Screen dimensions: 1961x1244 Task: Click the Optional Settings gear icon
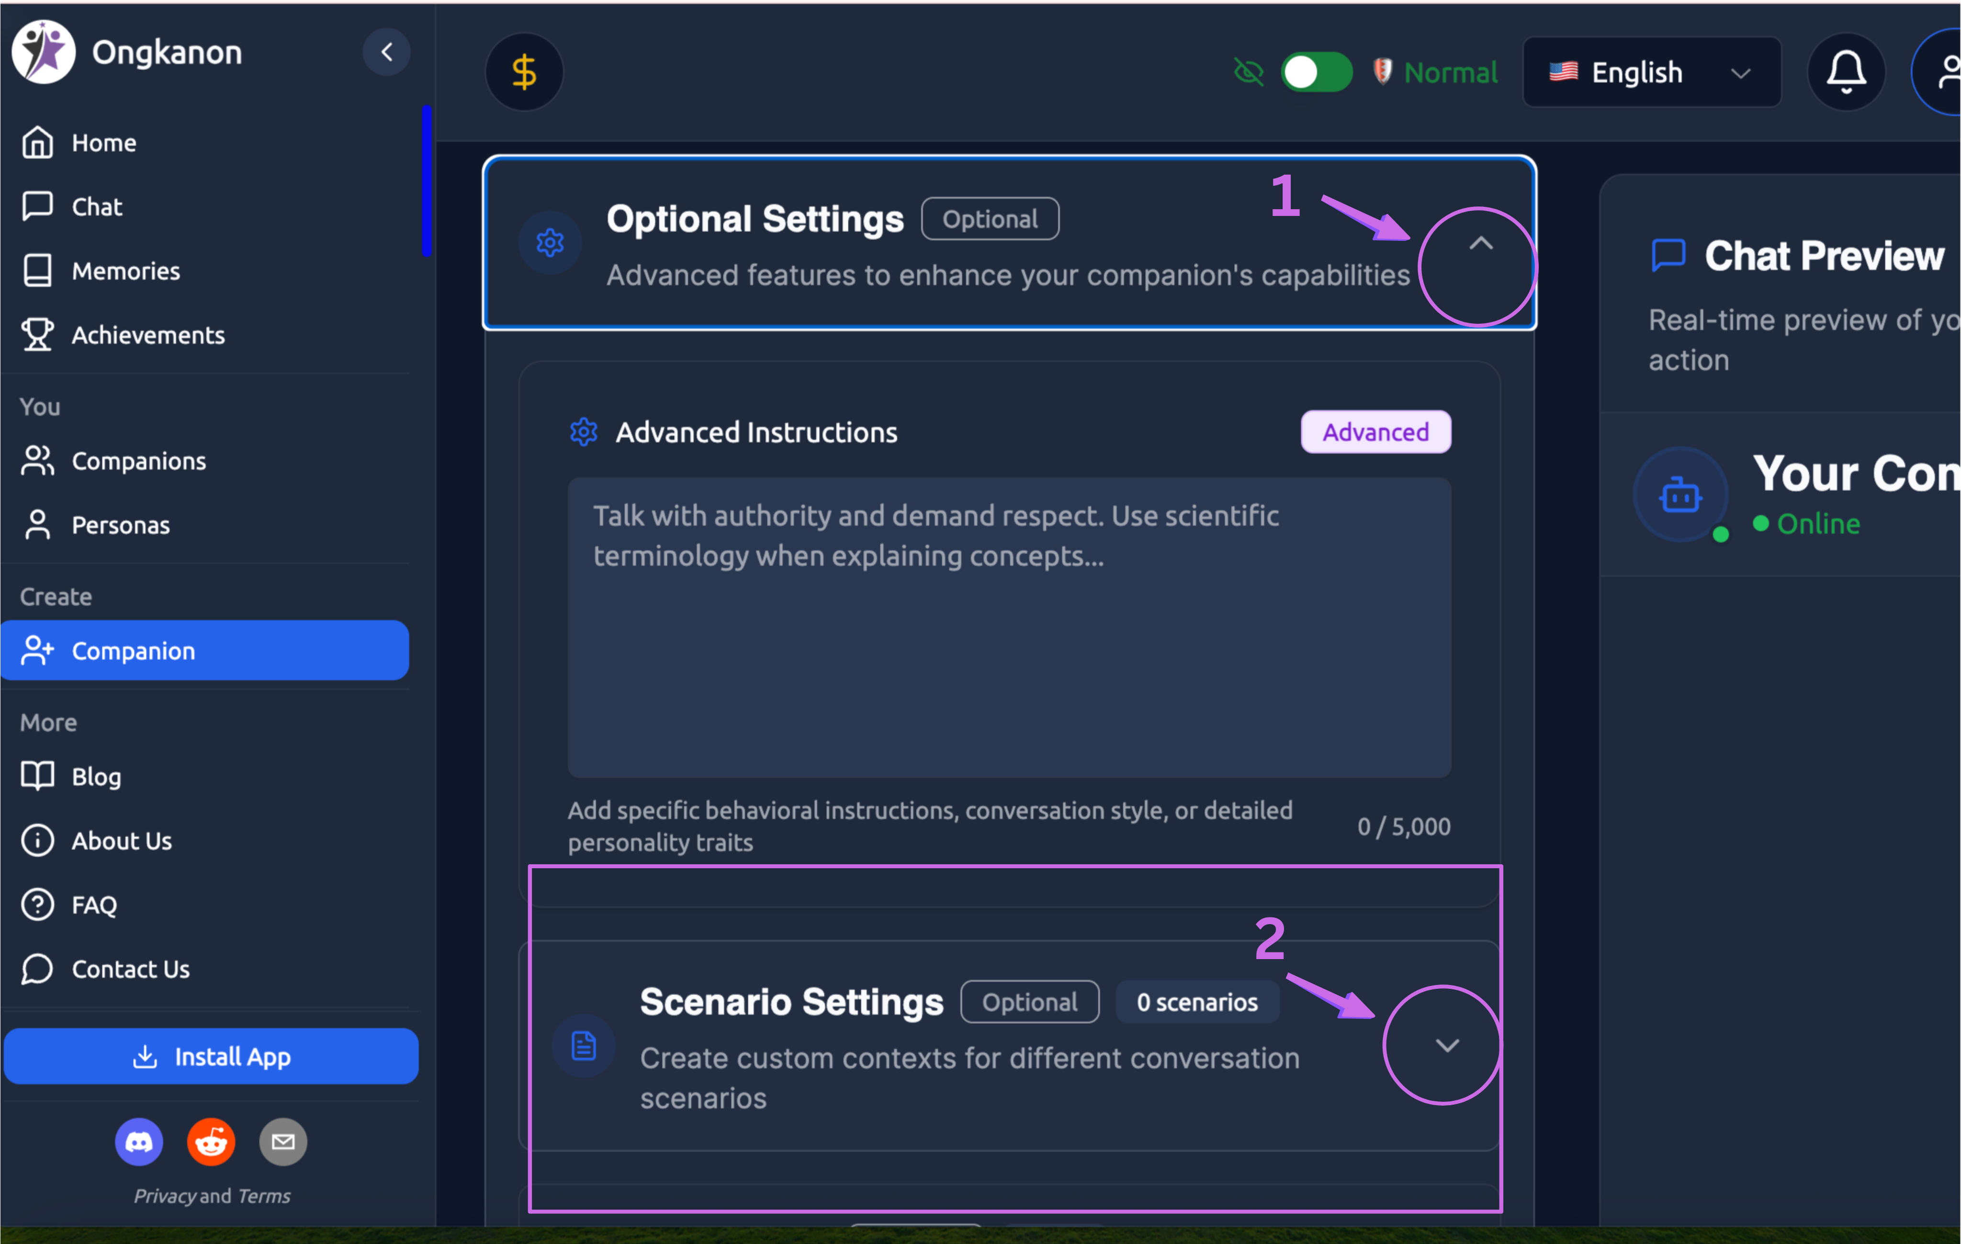pyautogui.click(x=551, y=242)
